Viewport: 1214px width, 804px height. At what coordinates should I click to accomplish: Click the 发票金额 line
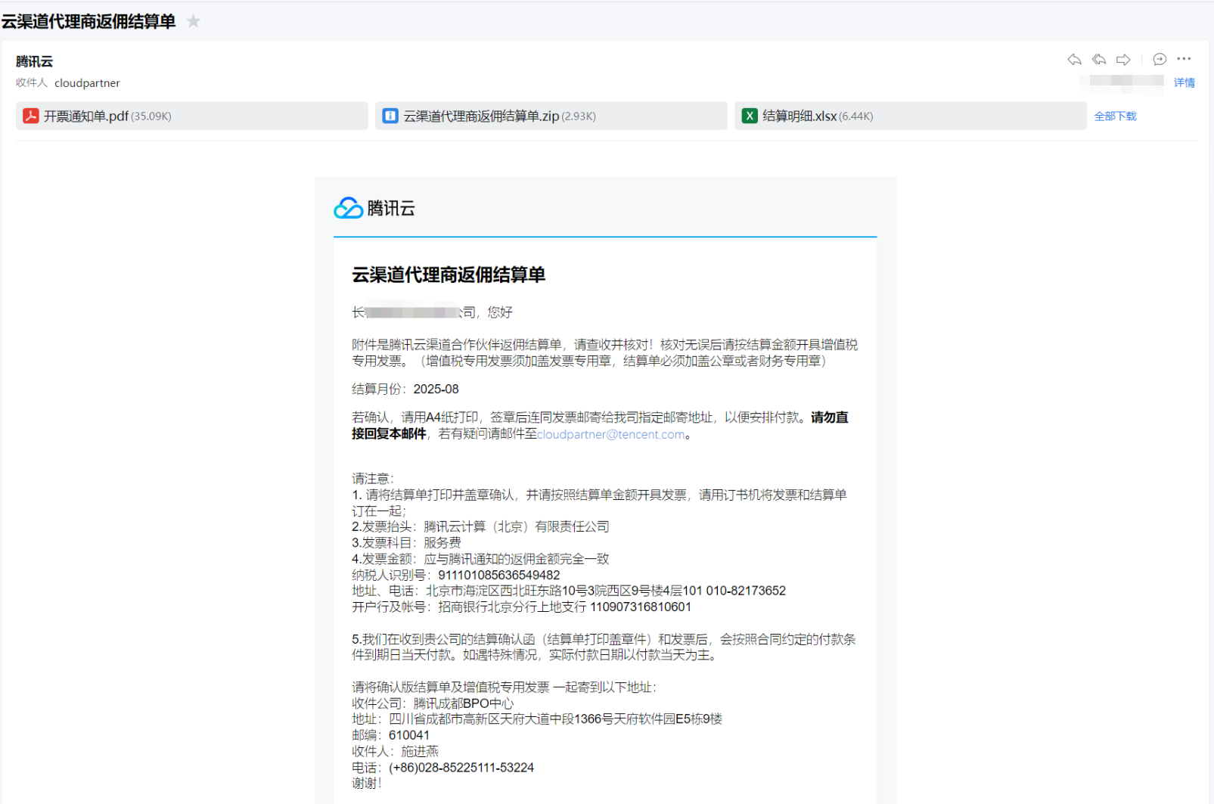(480, 559)
